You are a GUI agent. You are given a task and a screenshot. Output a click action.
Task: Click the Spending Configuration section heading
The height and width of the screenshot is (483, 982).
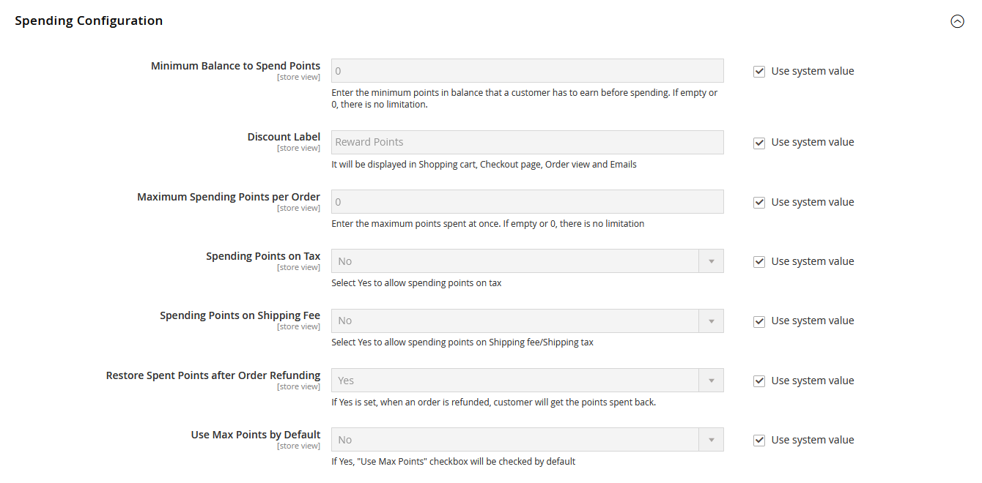pos(89,20)
